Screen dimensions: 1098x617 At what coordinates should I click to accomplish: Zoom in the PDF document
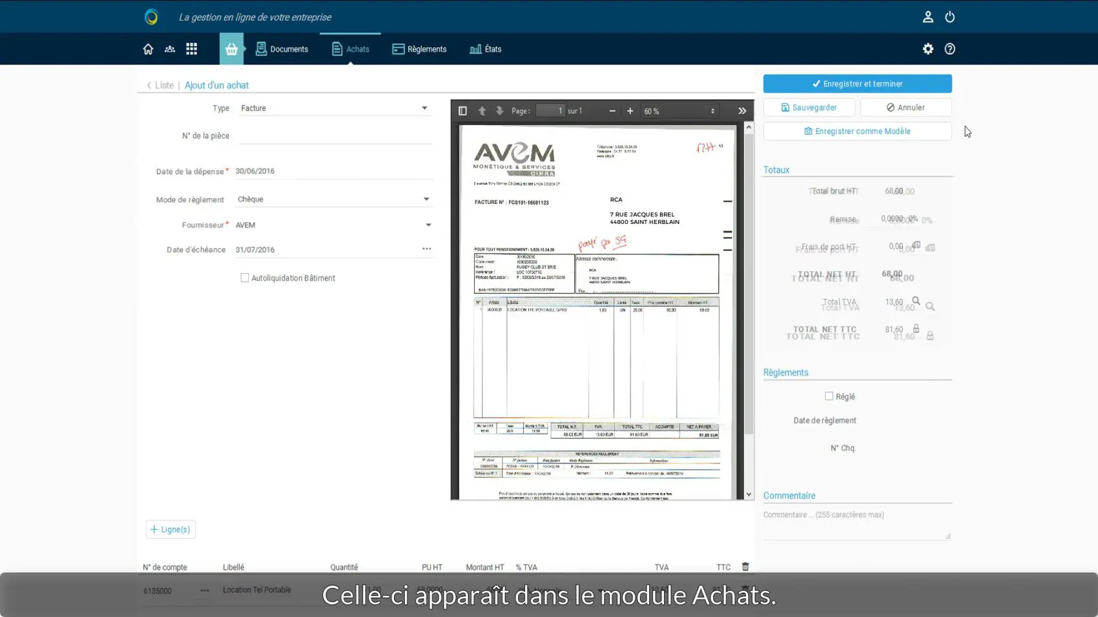(x=630, y=111)
